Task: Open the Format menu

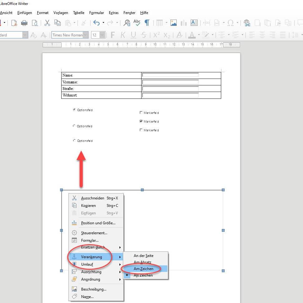Action: click(x=43, y=13)
